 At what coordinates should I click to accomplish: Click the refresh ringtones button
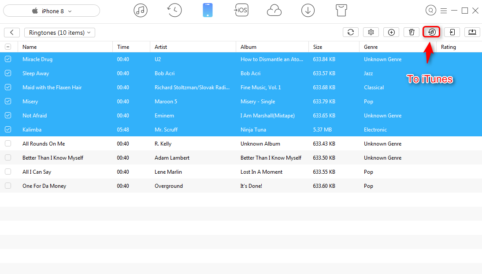pos(351,32)
